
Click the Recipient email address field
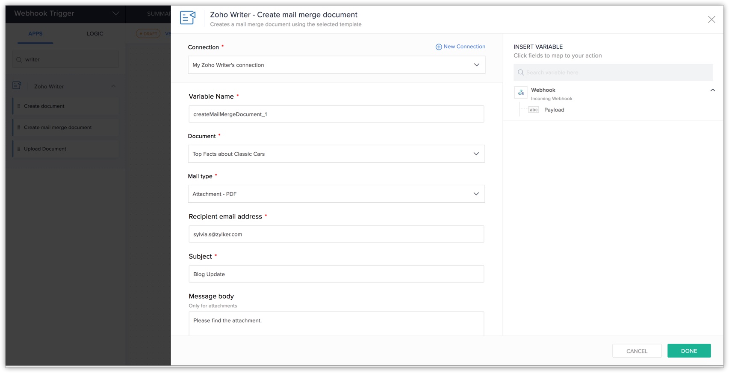point(336,234)
